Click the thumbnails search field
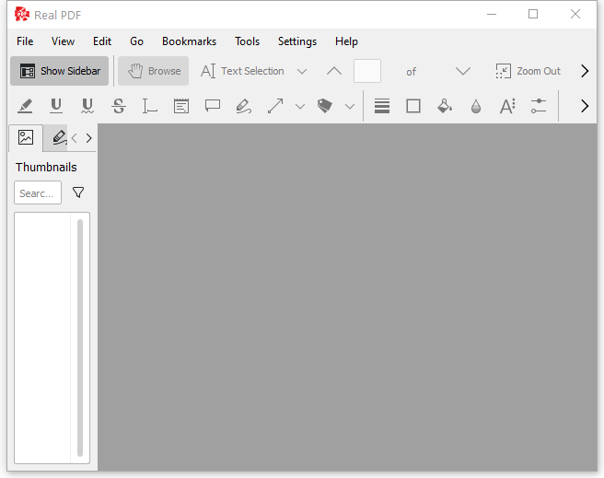The height and width of the screenshot is (478, 604). click(38, 192)
